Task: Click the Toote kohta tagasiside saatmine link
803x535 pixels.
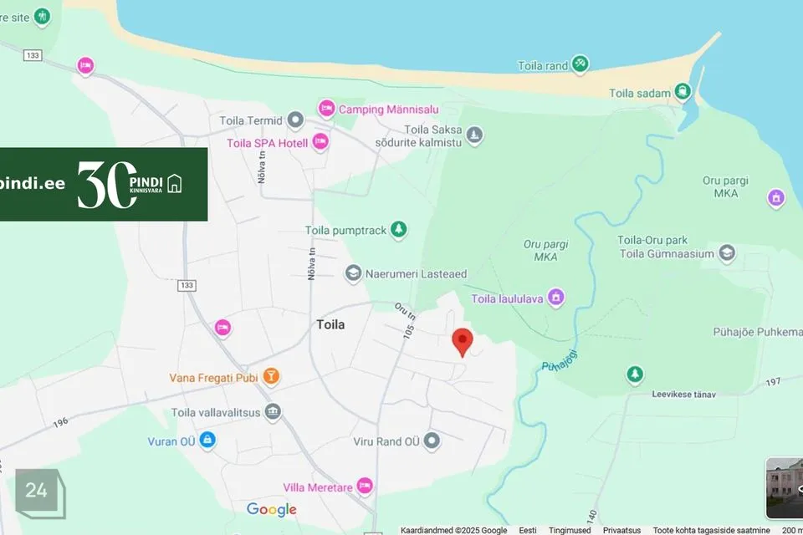Action: pyautogui.click(x=711, y=530)
